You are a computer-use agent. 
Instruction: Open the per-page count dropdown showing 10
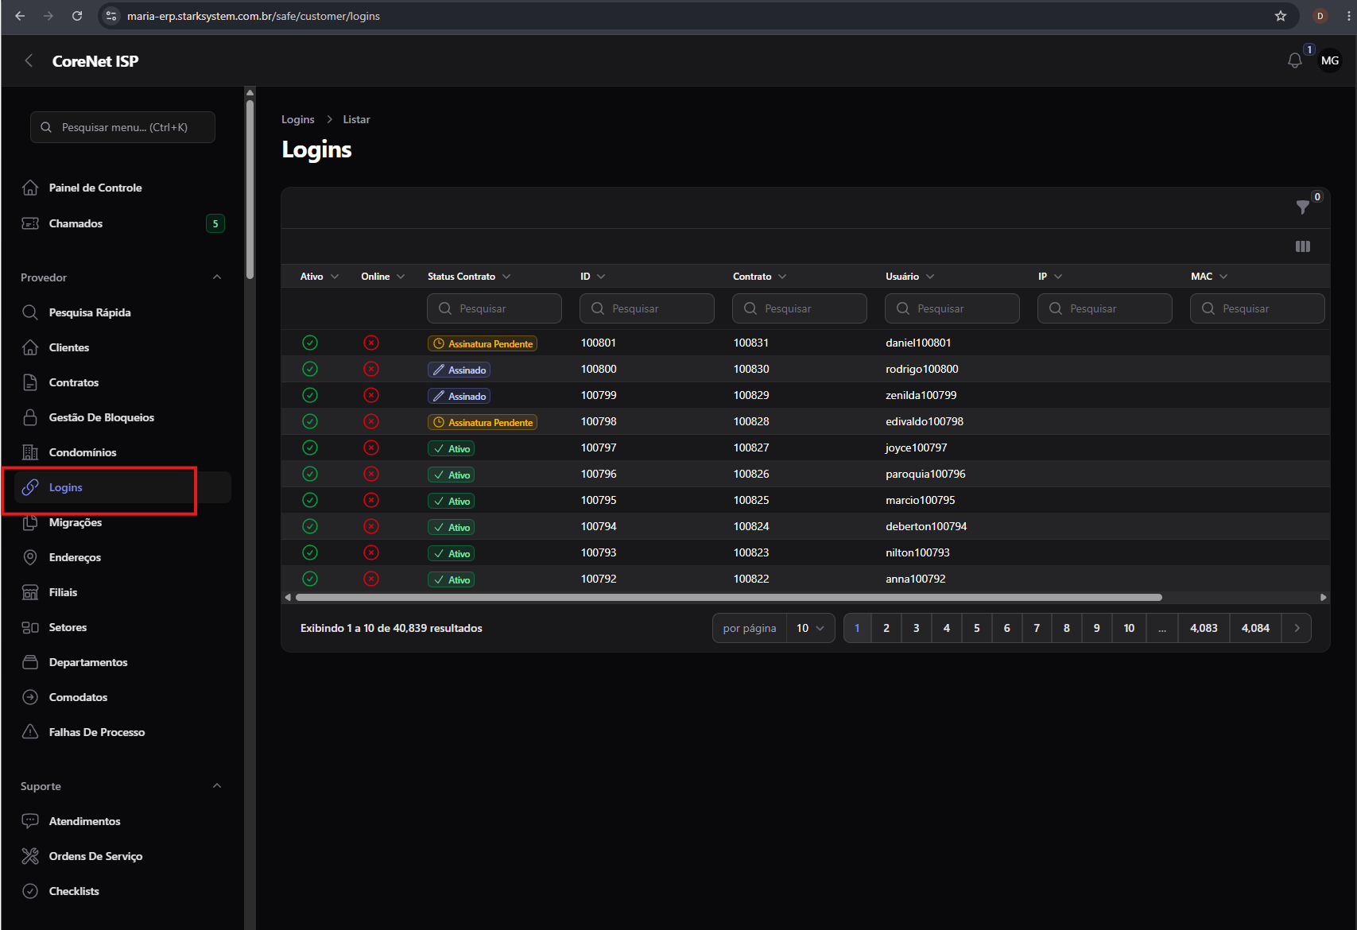click(x=811, y=628)
